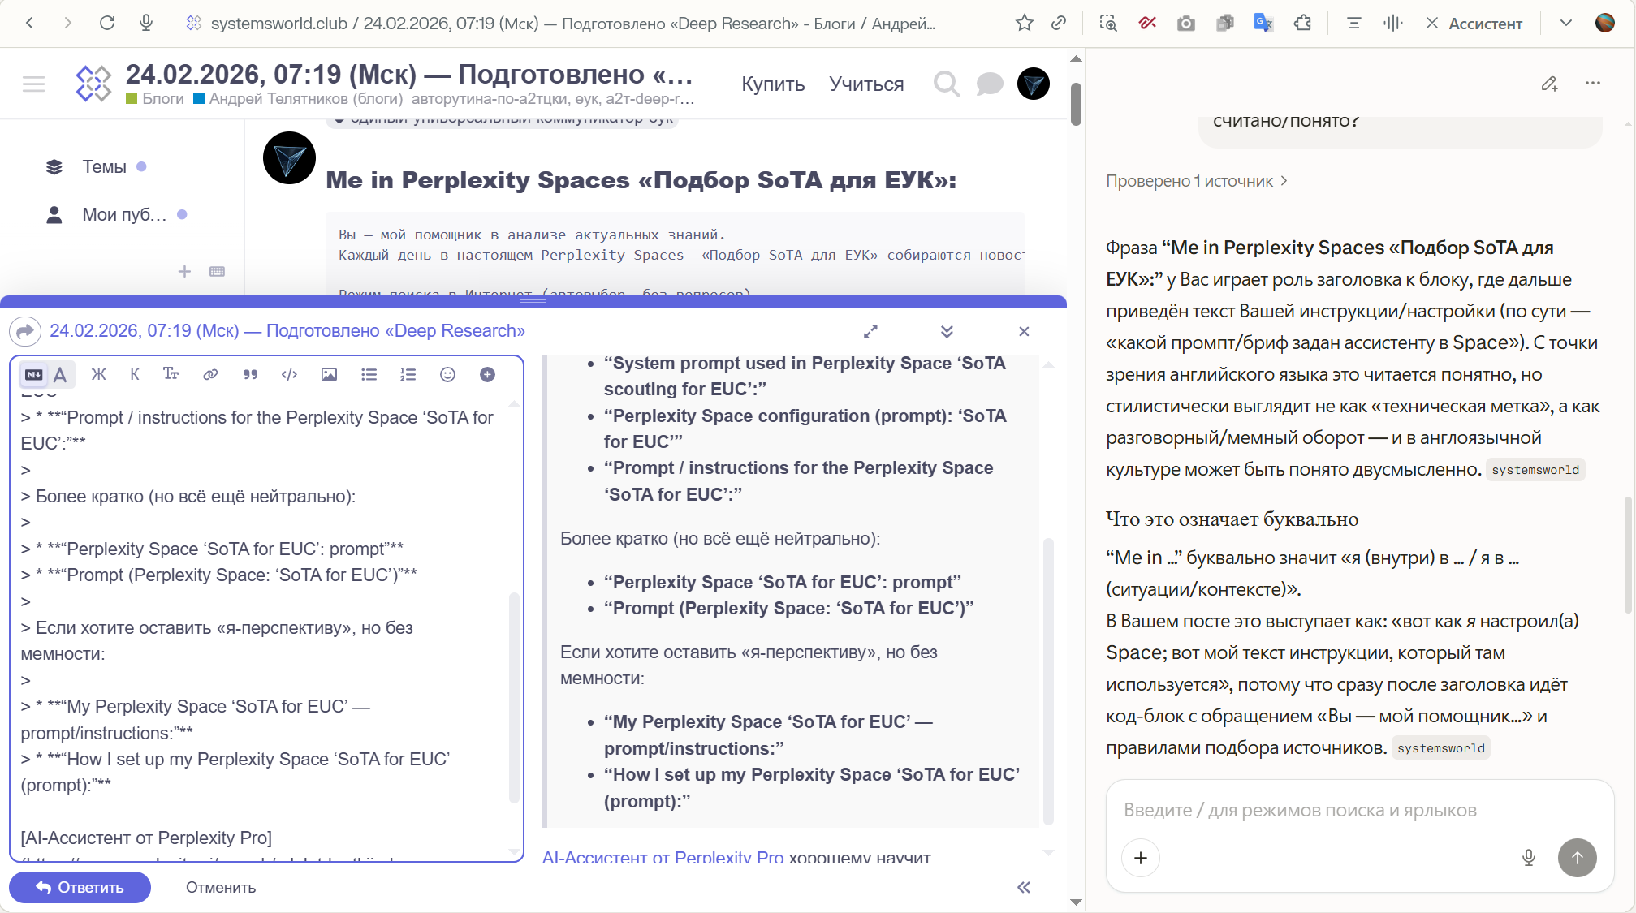Open the Купить menu item
1636x913 pixels.
pyautogui.click(x=772, y=84)
